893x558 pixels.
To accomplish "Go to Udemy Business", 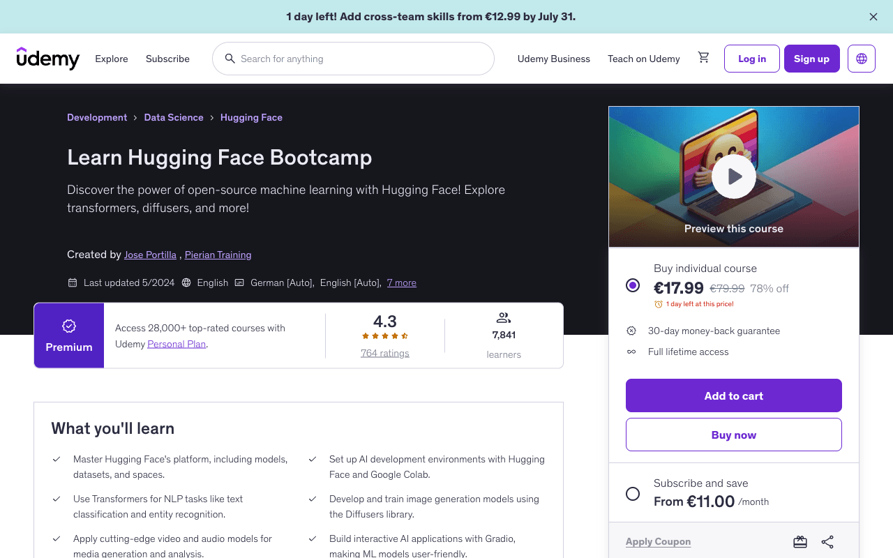I will (554, 59).
